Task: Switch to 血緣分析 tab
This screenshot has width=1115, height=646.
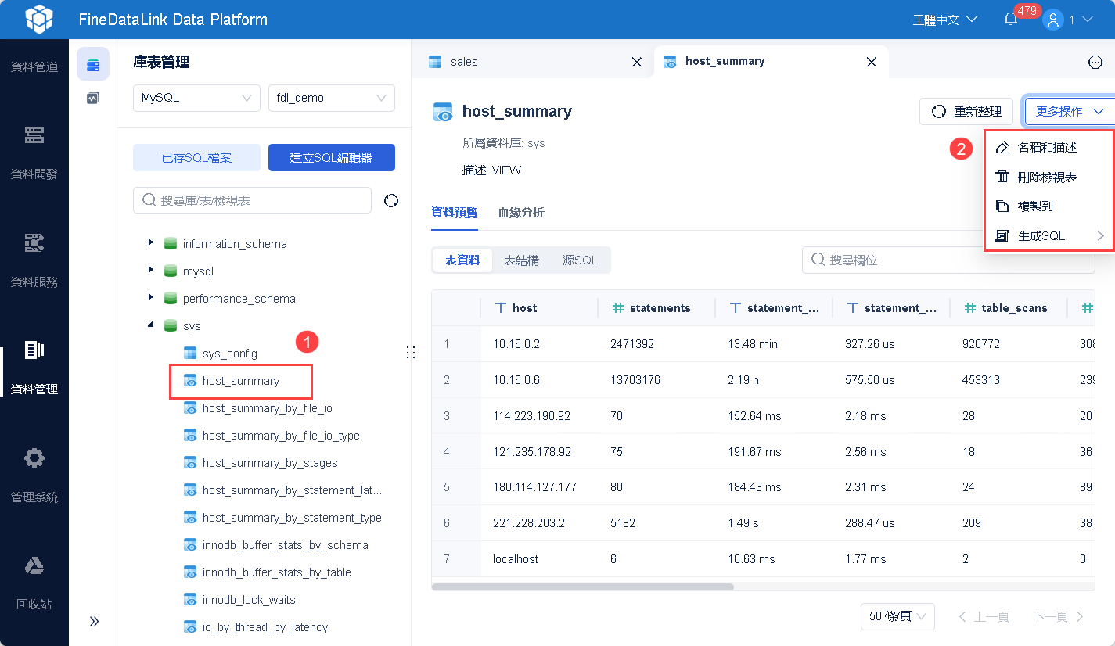Action: (521, 213)
